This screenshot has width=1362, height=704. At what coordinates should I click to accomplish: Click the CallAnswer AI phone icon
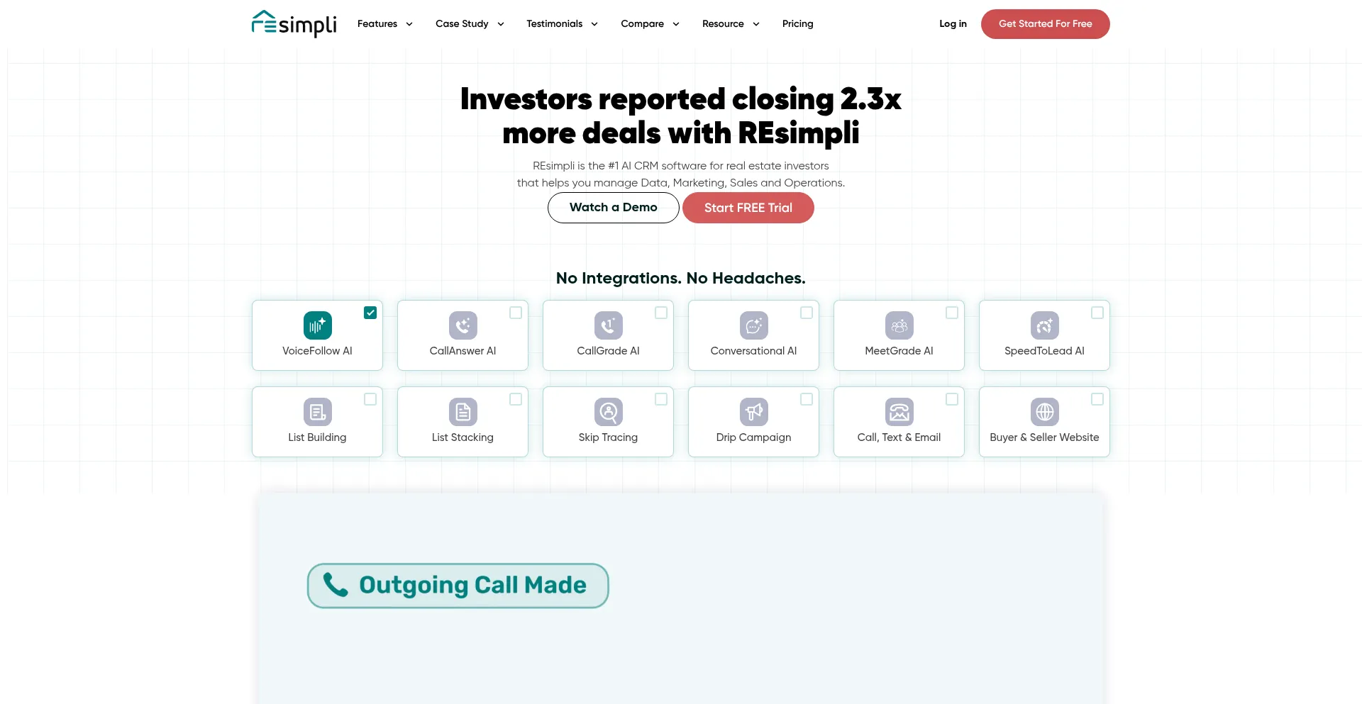pyautogui.click(x=463, y=325)
